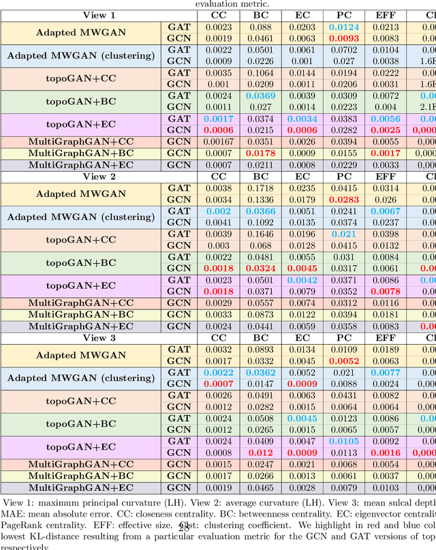
Task: Click the blue 0.0056 value
Action: point(386,119)
